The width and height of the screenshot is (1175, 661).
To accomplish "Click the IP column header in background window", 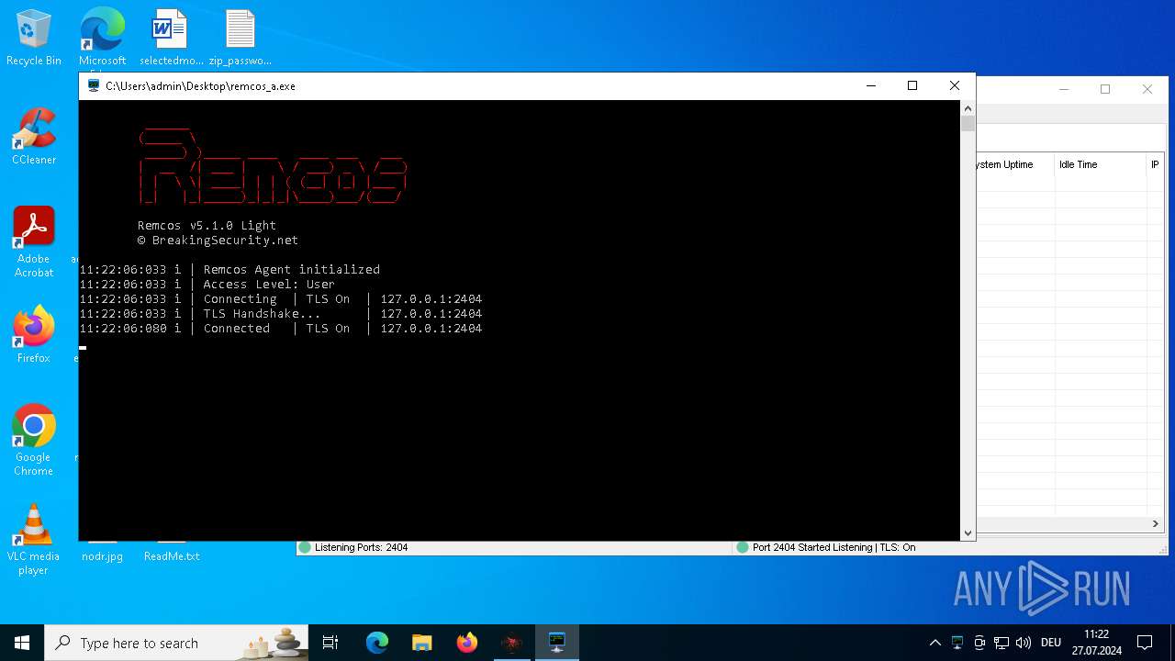I will [1155, 164].
